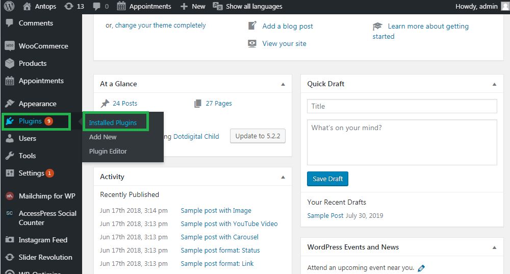Image resolution: width=510 pixels, height=274 pixels.
Task: Open the Products box icon in sidebar
Action: tap(10, 63)
